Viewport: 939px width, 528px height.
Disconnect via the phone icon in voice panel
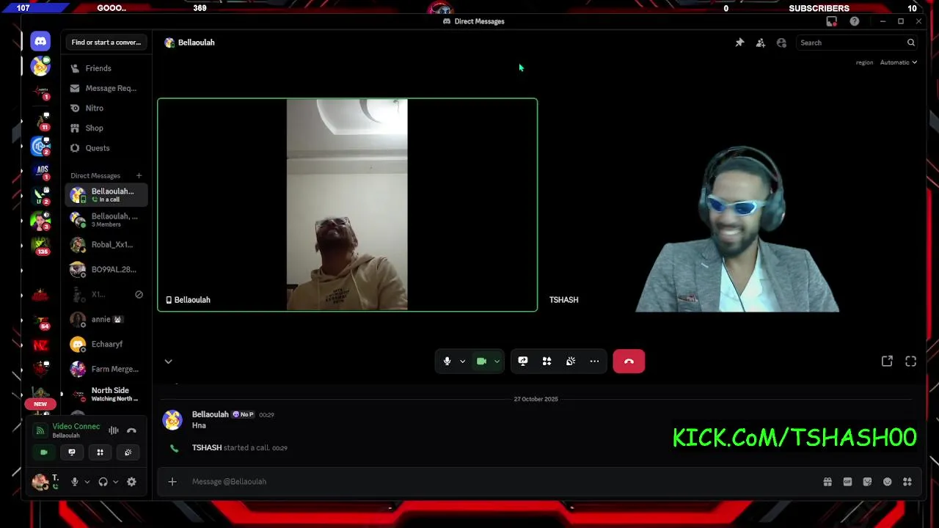click(131, 430)
